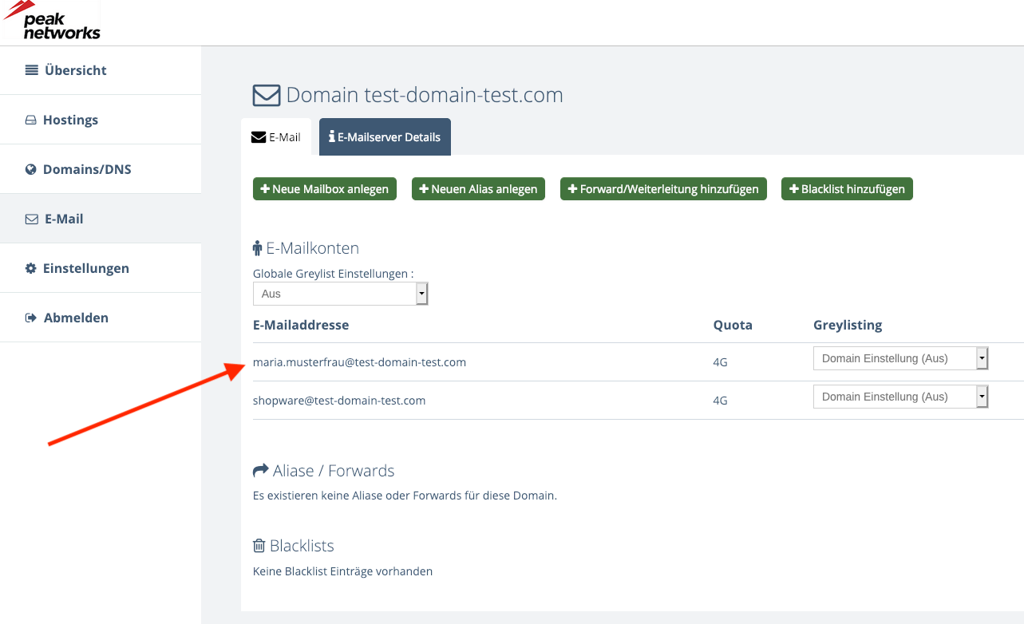Screen dimensions: 1024x624
Task: Open Greylisting dropdown for maria.musterfrau
Action: [900, 359]
